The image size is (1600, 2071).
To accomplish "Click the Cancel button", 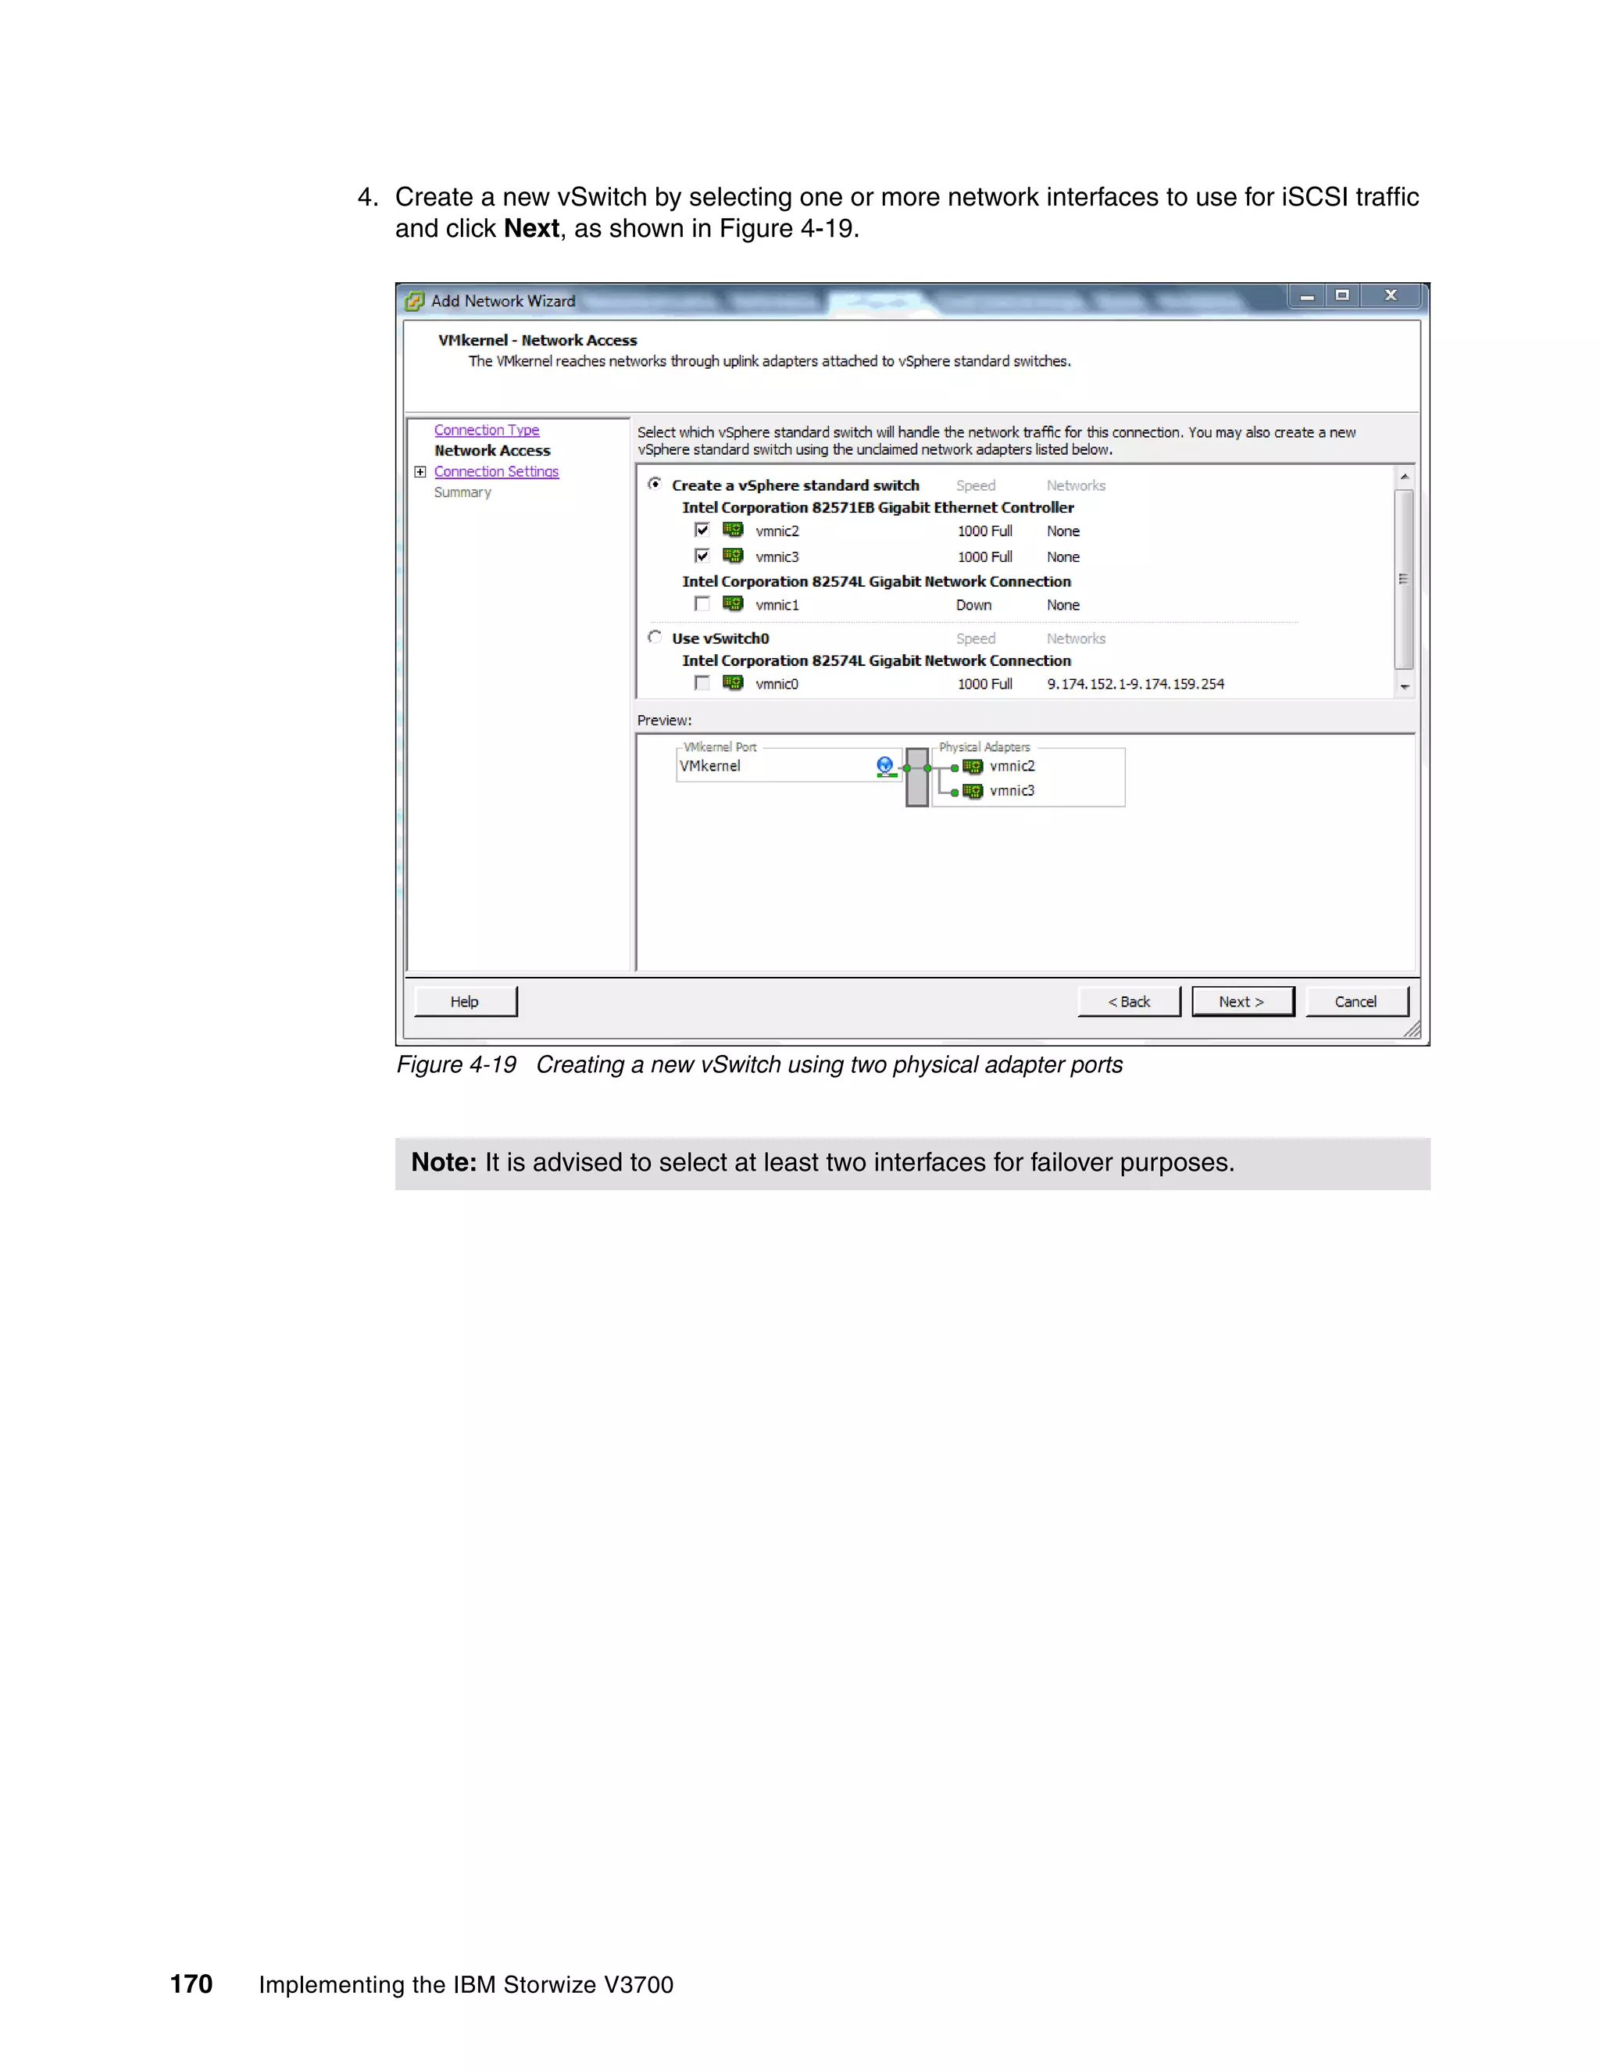I will 1356,1001.
